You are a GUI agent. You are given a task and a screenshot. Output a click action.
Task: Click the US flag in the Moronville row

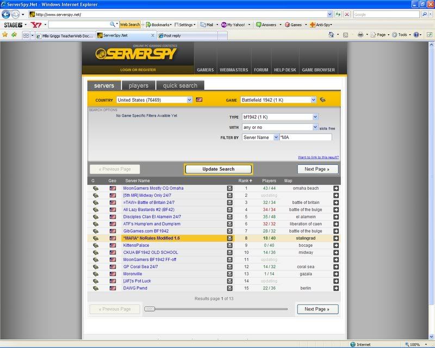click(113, 274)
